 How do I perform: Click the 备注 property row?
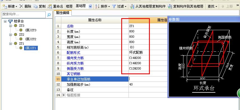[111, 90]
